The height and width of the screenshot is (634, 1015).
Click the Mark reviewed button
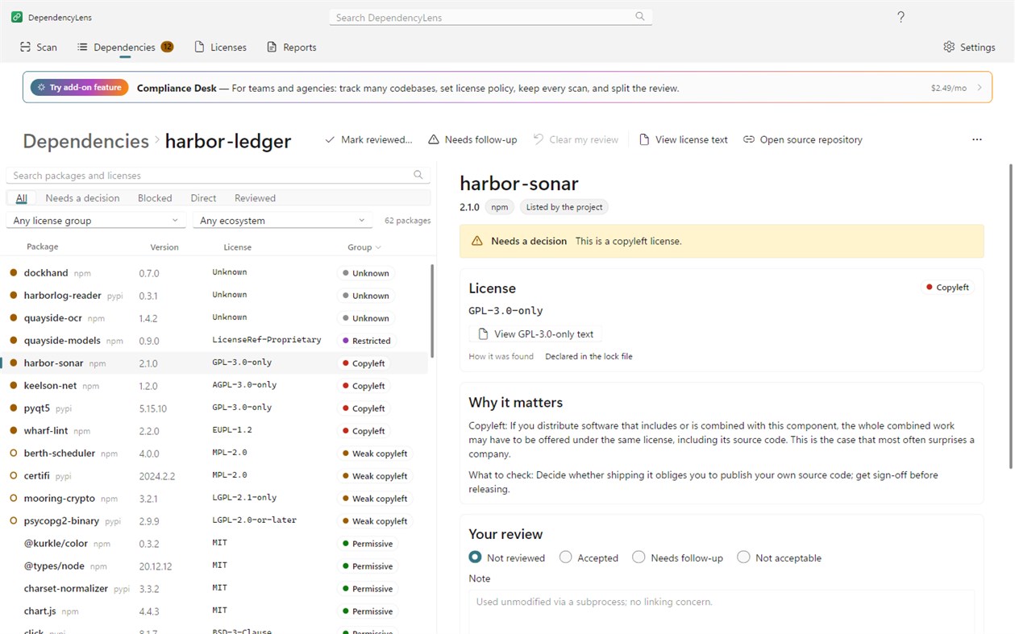(x=368, y=139)
